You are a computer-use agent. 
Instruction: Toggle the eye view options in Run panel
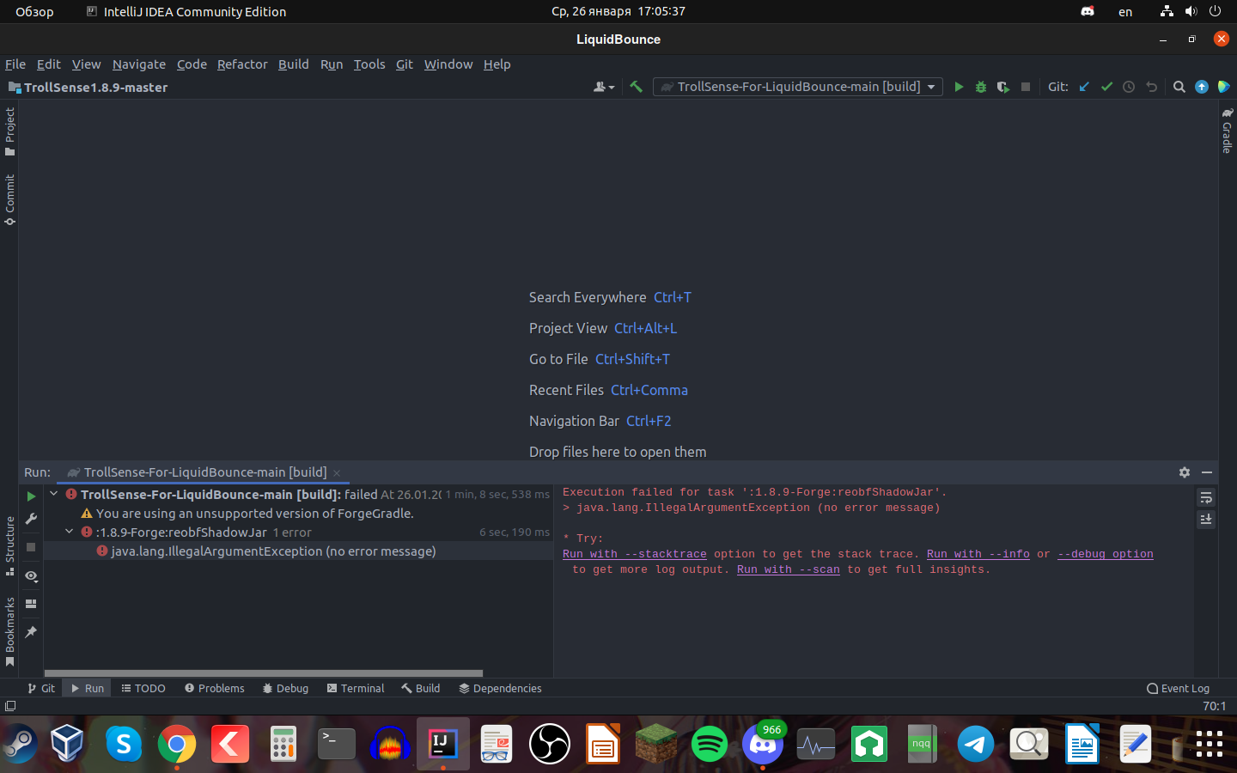31,575
